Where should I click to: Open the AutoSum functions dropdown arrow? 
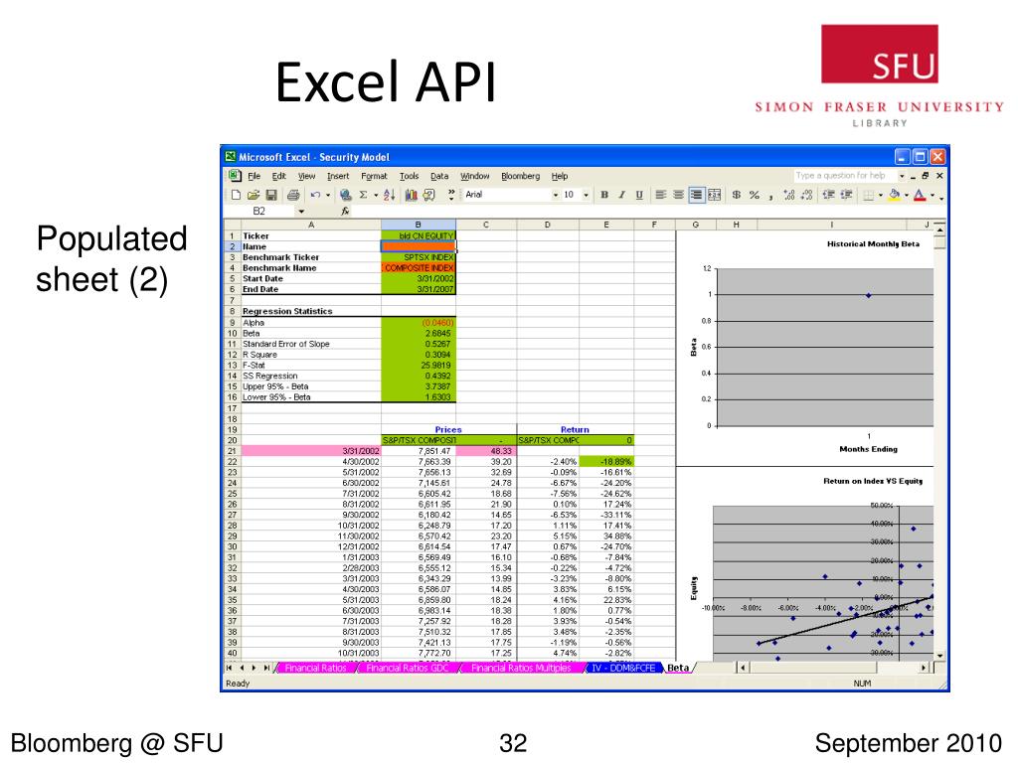coord(375,195)
